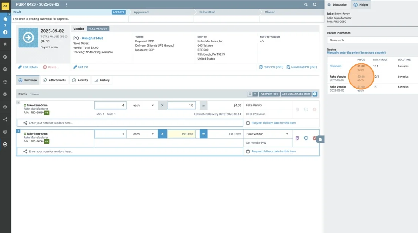
Task: Click the Unit Price input field
Action: click(182, 134)
